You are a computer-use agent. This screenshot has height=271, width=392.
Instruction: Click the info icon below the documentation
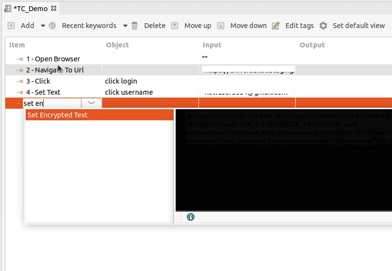[191, 217]
